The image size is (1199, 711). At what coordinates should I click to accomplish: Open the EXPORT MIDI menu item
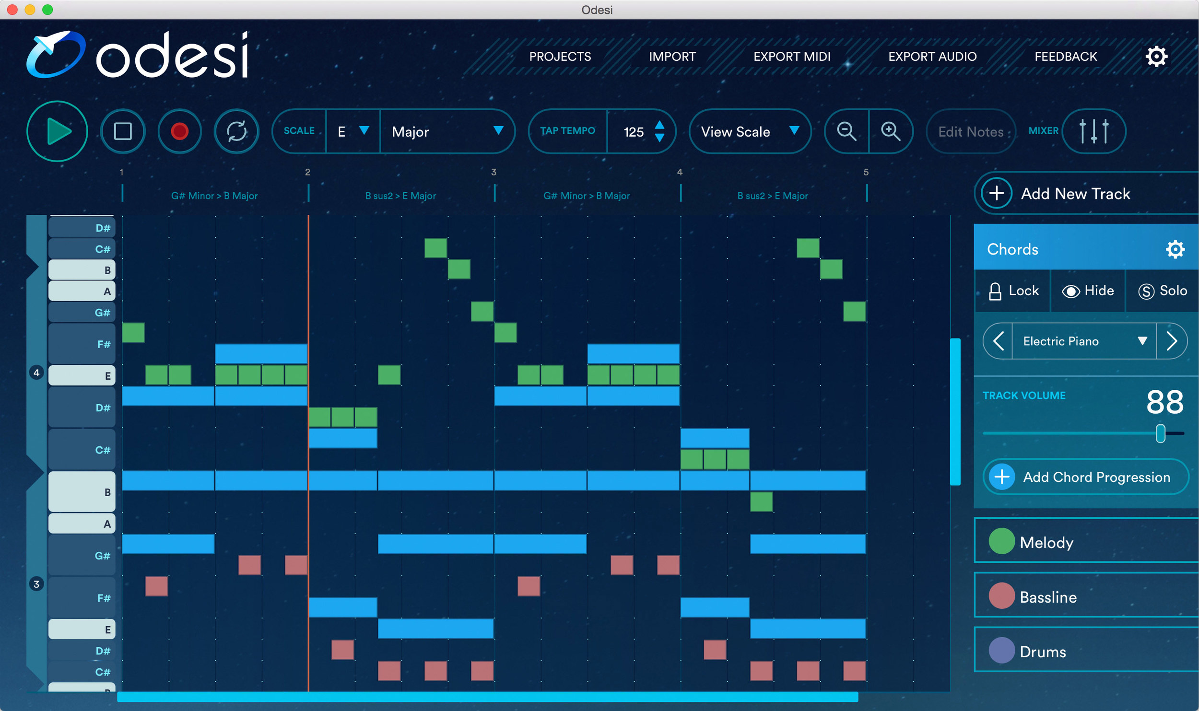[791, 57]
